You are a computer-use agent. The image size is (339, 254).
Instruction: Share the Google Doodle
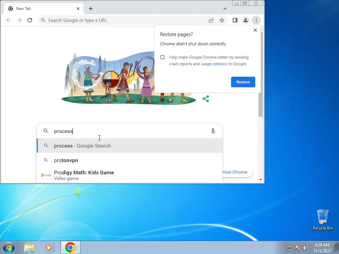(206, 99)
